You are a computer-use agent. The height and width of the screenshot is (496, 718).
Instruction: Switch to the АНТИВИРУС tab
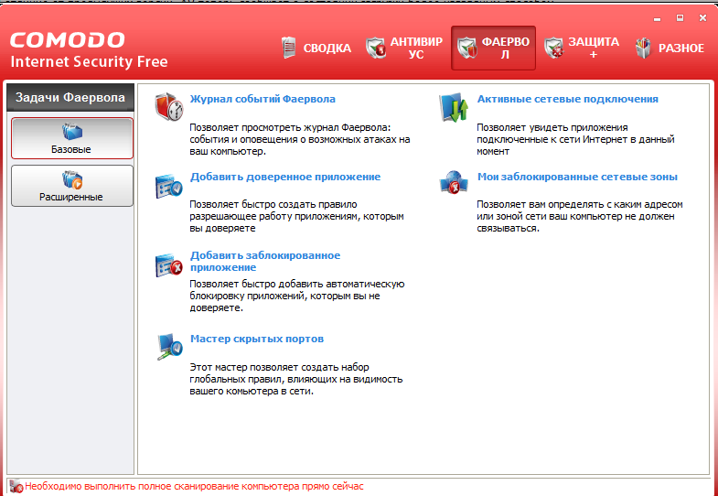(x=404, y=49)
